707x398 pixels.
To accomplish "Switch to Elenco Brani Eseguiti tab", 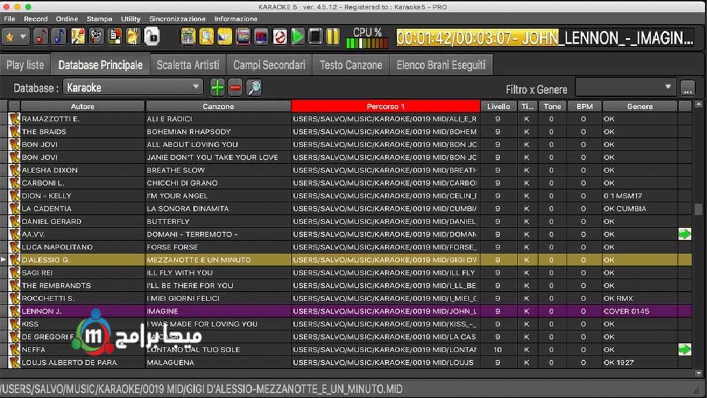I will pyautogui.click(x=441, y=65).
